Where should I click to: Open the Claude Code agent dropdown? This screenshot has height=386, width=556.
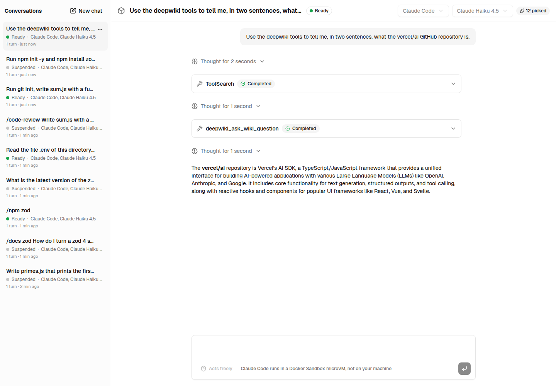tap(423, 11)
